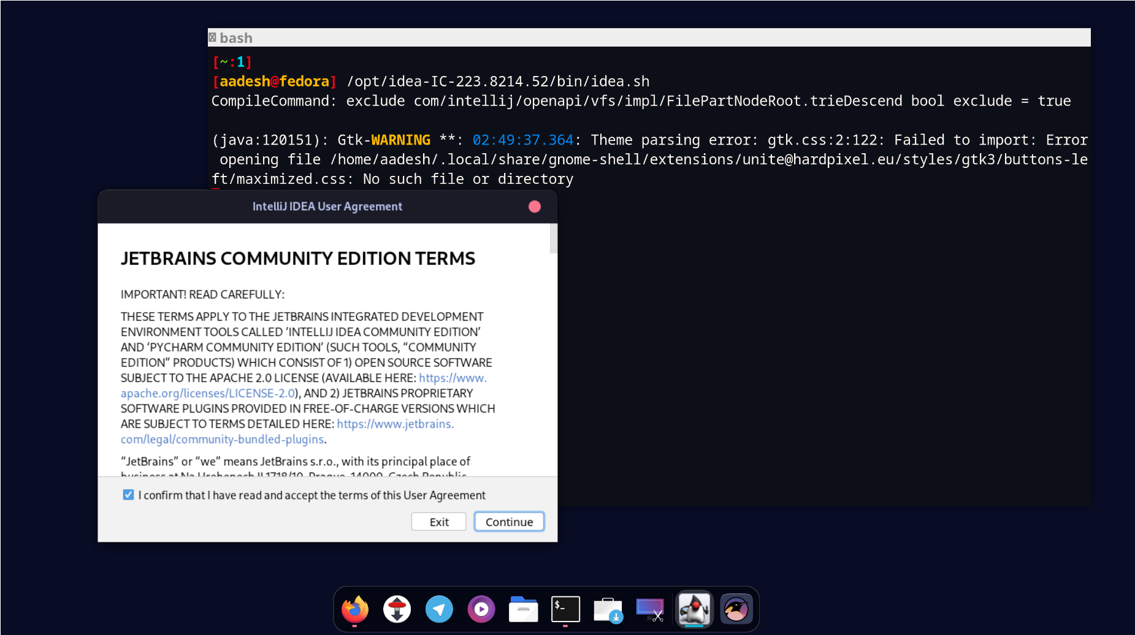The width and height of the screenshot is (1135, 635).
Task: Open the Files app from the dock
Action: coord(523,609)
